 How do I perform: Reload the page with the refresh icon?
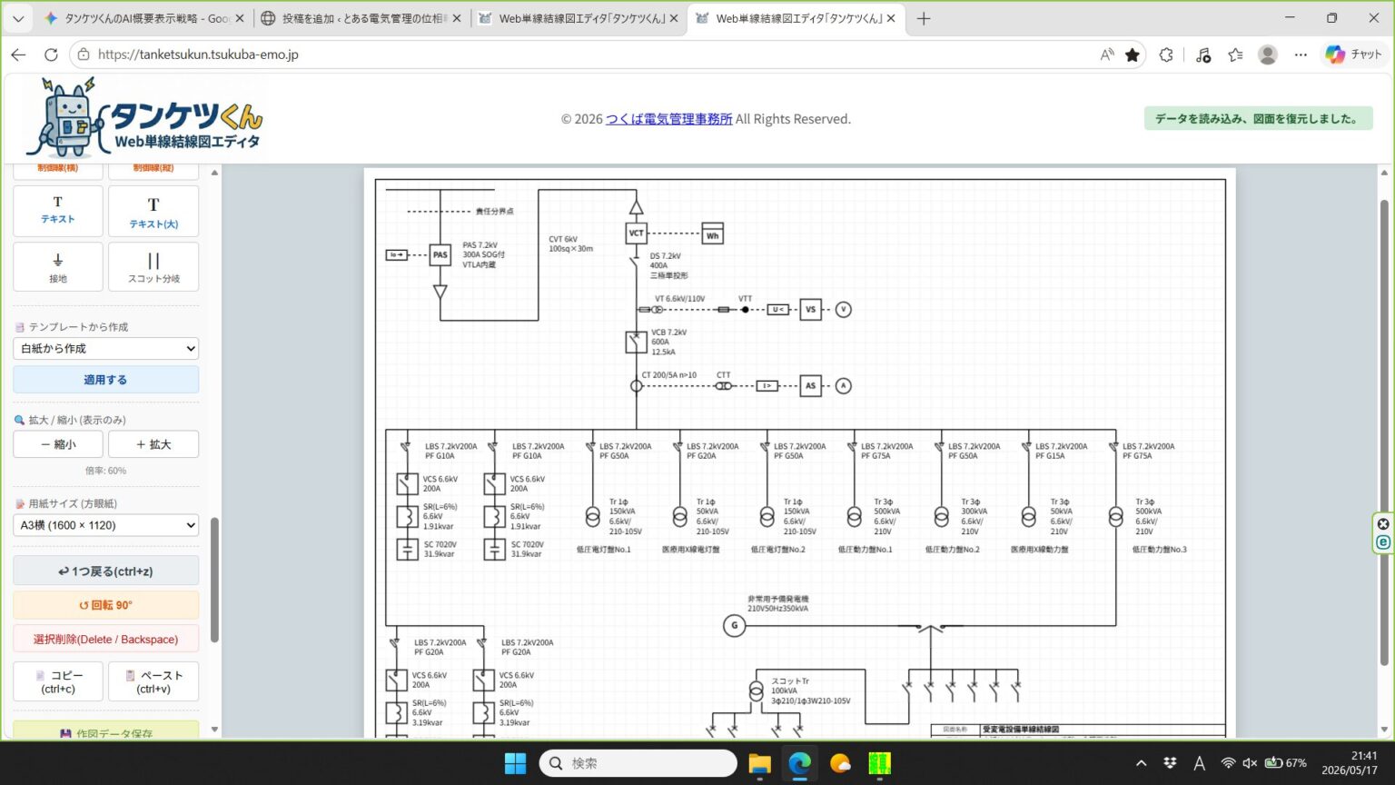pos(51,55)
